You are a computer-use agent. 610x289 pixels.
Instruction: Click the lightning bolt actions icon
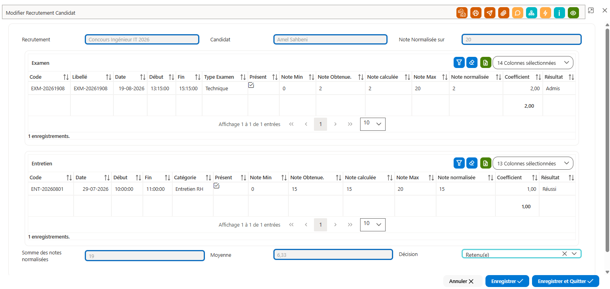(546, 13)
